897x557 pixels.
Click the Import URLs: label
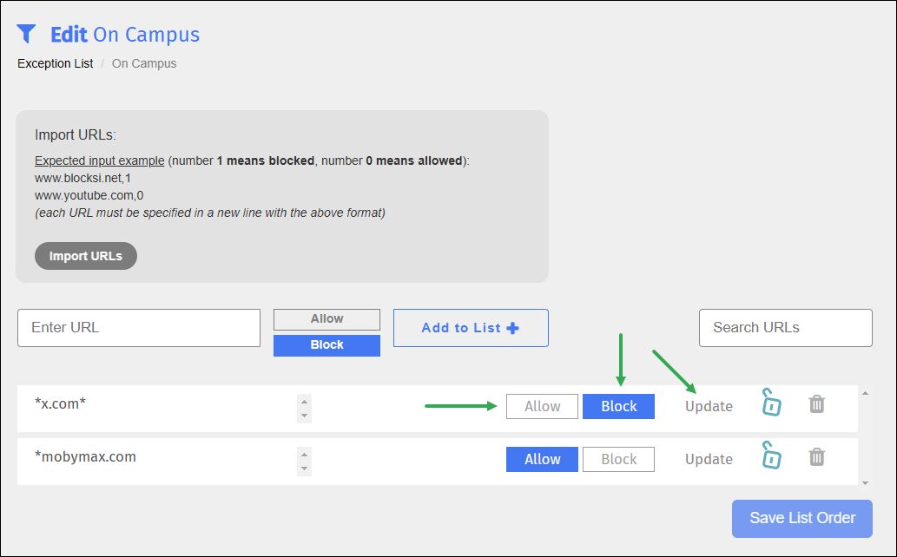[75, 135]
